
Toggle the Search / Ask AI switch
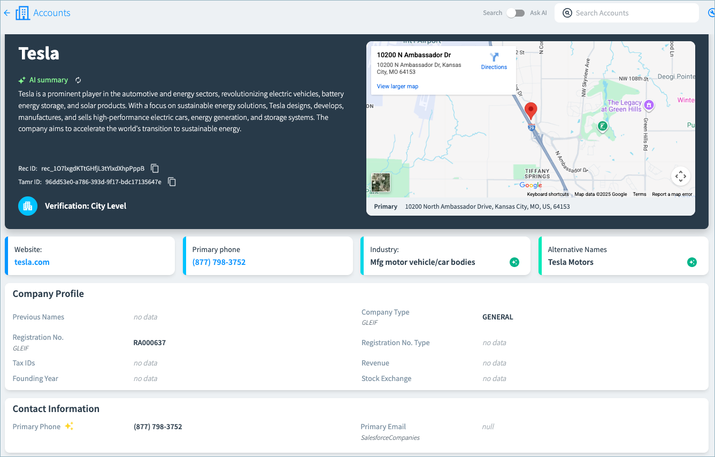point(516,13)
